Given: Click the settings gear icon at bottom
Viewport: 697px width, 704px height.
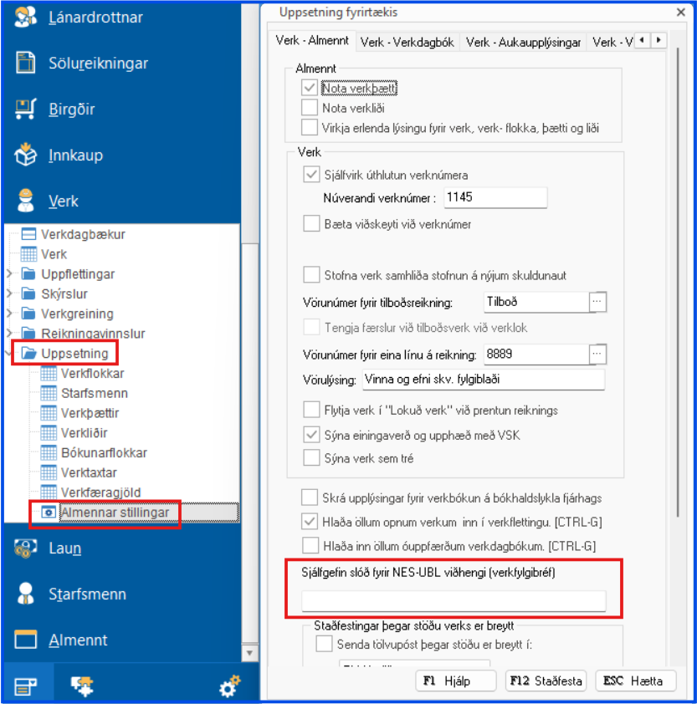Looking at the screenshot, I should [229, 687].
